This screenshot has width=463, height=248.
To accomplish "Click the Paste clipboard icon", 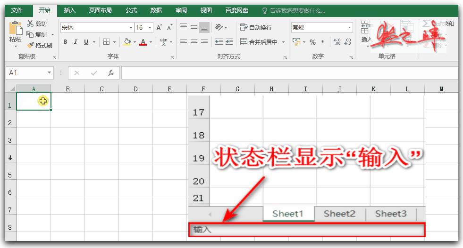I will (x=16, y=28).
